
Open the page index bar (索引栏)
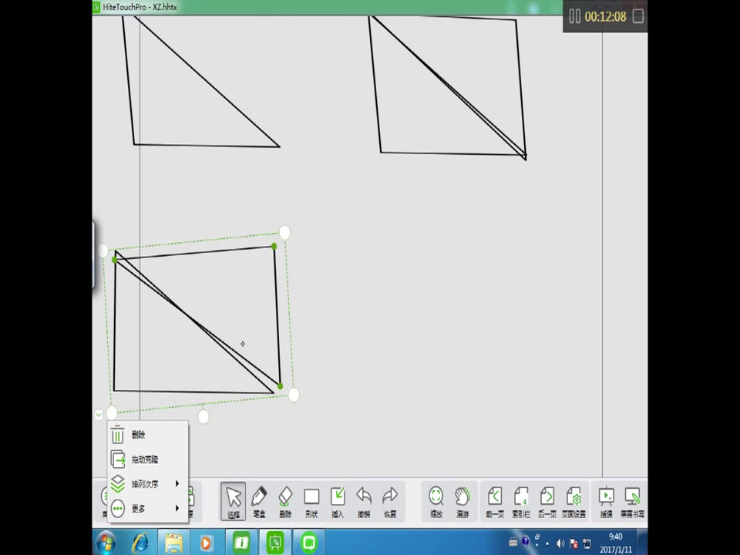[521, 499]
